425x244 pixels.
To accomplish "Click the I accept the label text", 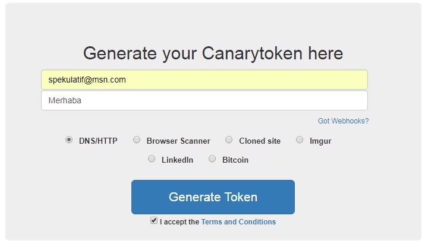I will [180, 222].
